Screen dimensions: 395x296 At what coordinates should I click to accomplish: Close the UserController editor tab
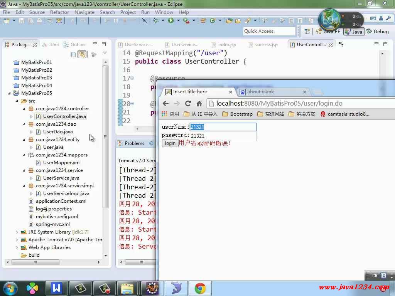(331, 45)
